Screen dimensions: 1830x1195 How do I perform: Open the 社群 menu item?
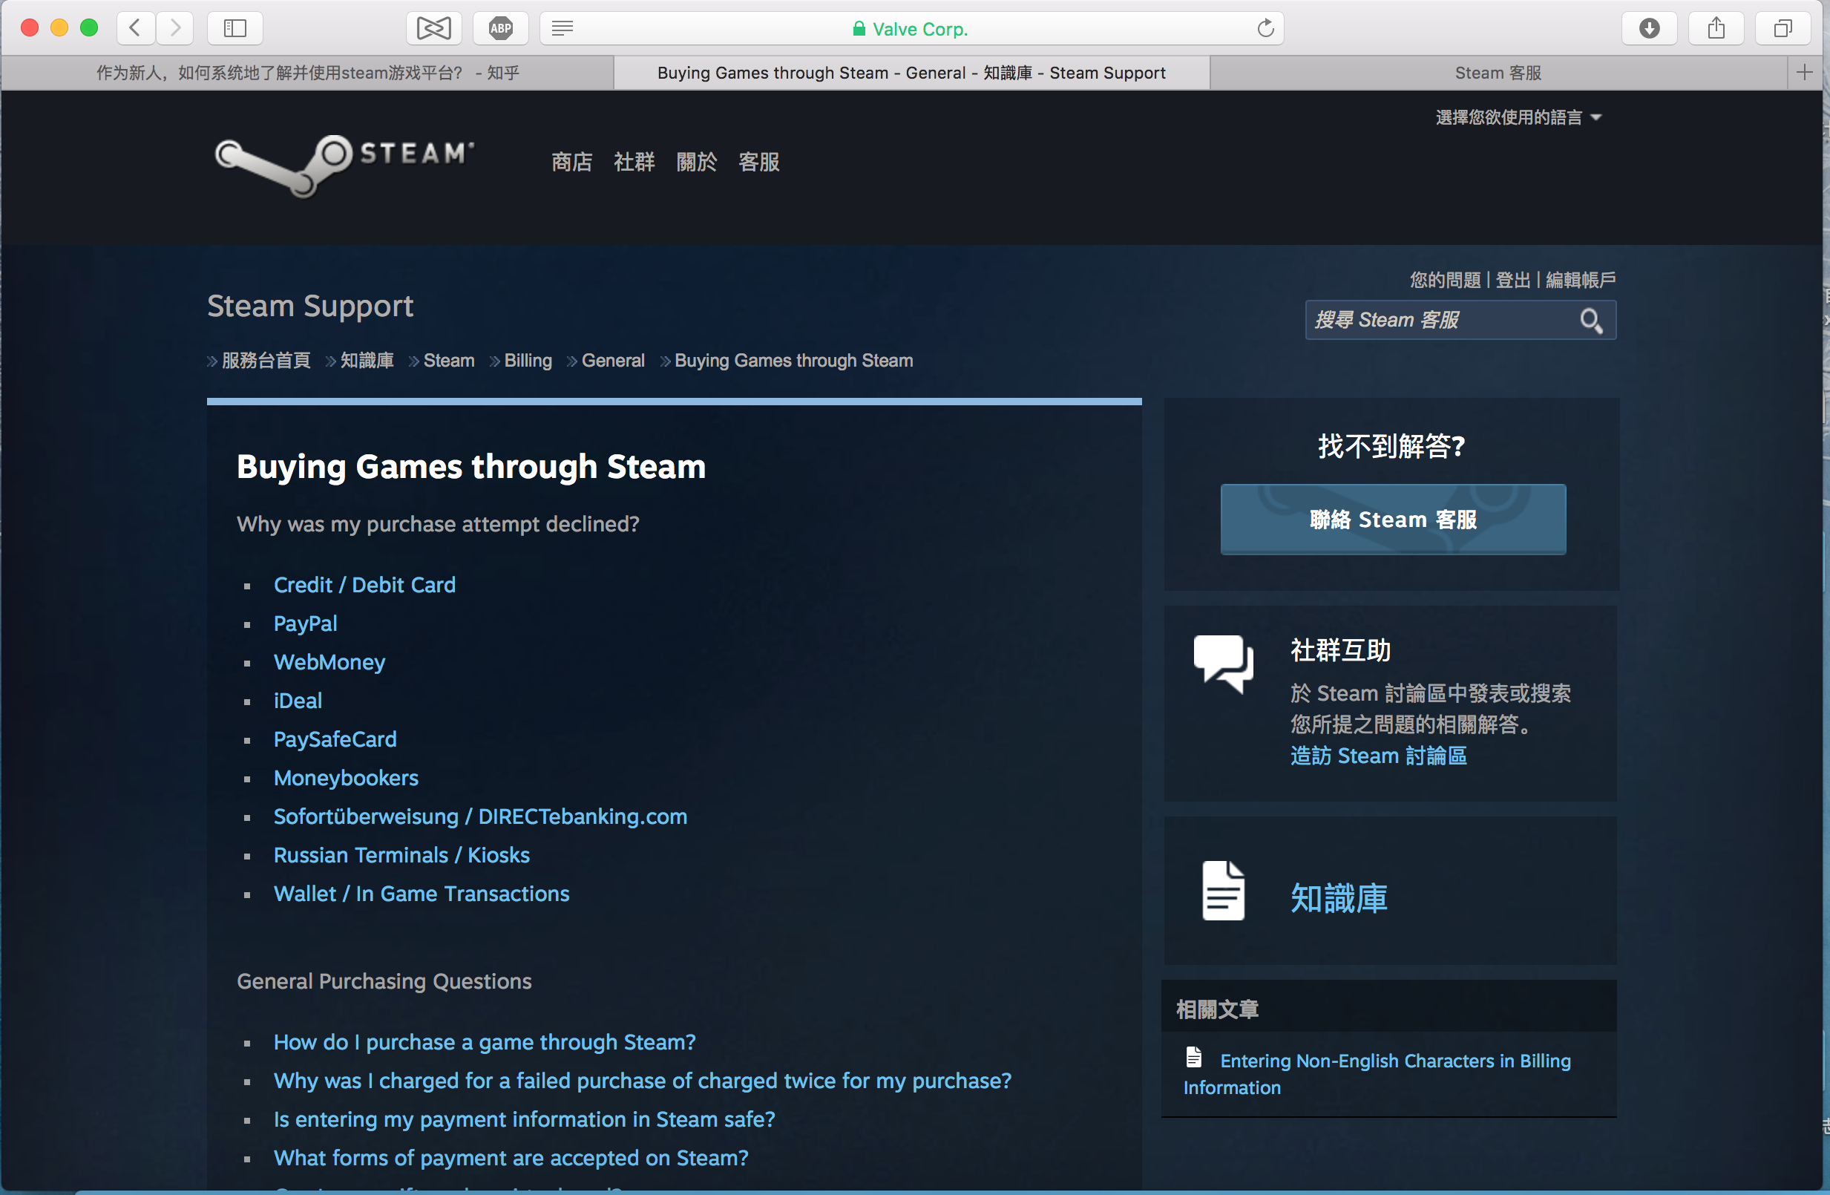634,163
